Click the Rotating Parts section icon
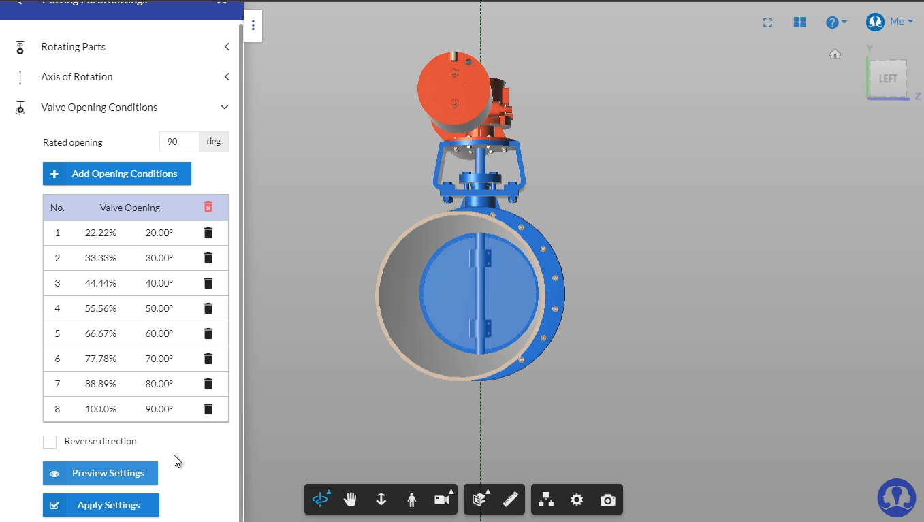 coord(20,47)
